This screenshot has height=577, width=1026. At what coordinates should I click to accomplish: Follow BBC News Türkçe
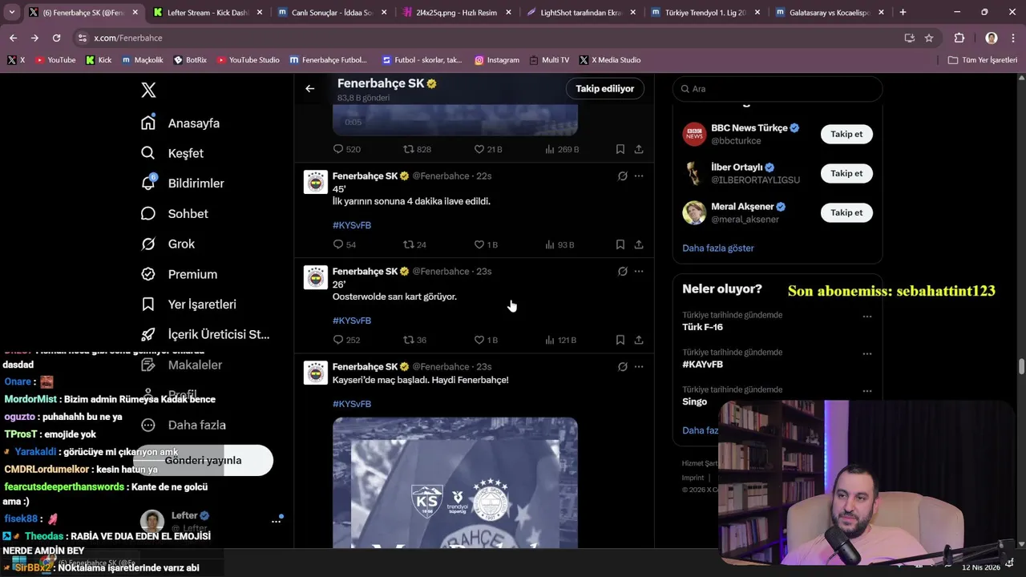point(846,134)
